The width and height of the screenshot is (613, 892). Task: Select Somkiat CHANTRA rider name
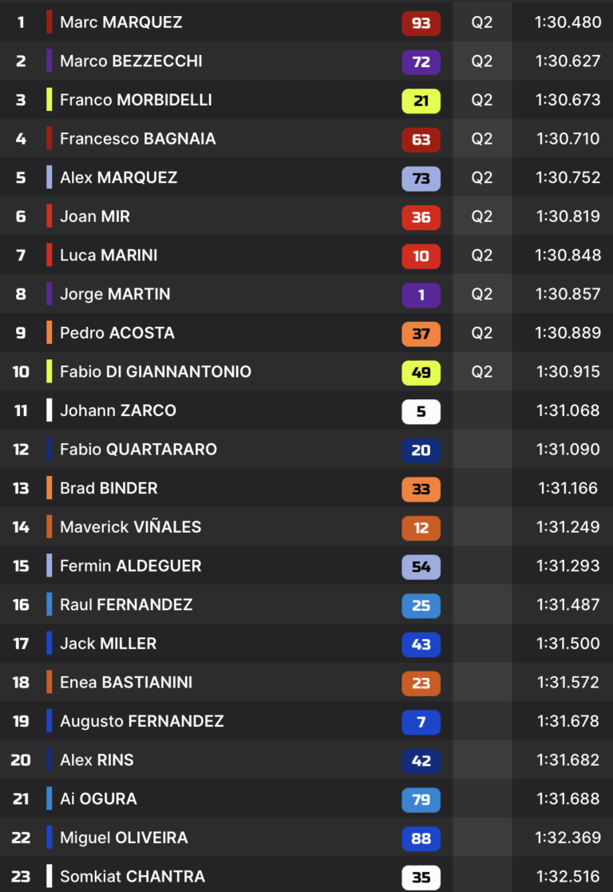pyautogui.click(x=132, y=876)
